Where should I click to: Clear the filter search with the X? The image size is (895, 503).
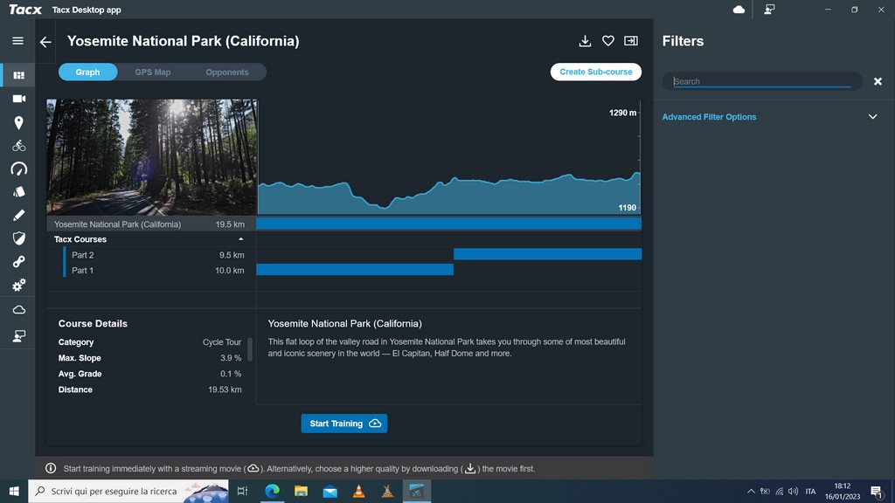[x=878, y=81]
